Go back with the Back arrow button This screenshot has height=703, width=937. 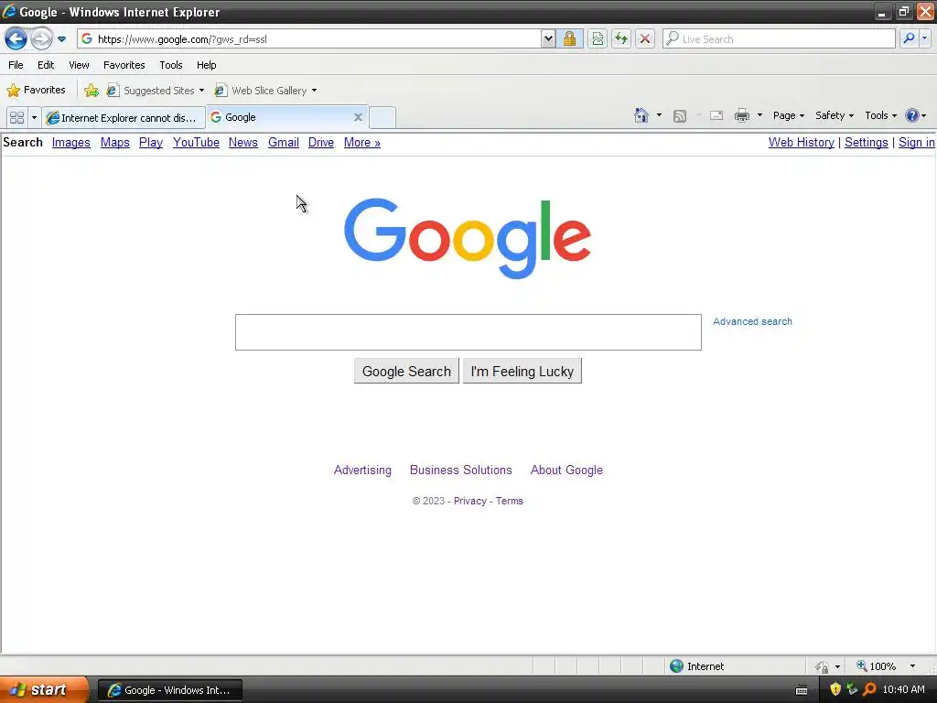click(16, 38)
